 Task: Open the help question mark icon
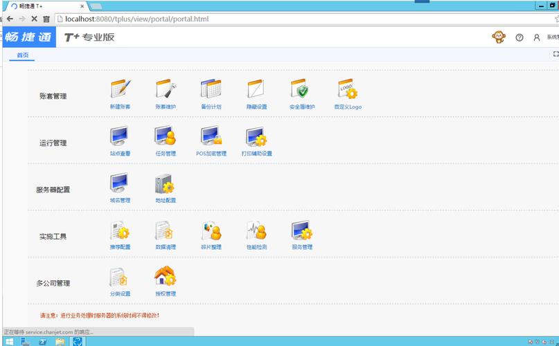pos(520,37)
